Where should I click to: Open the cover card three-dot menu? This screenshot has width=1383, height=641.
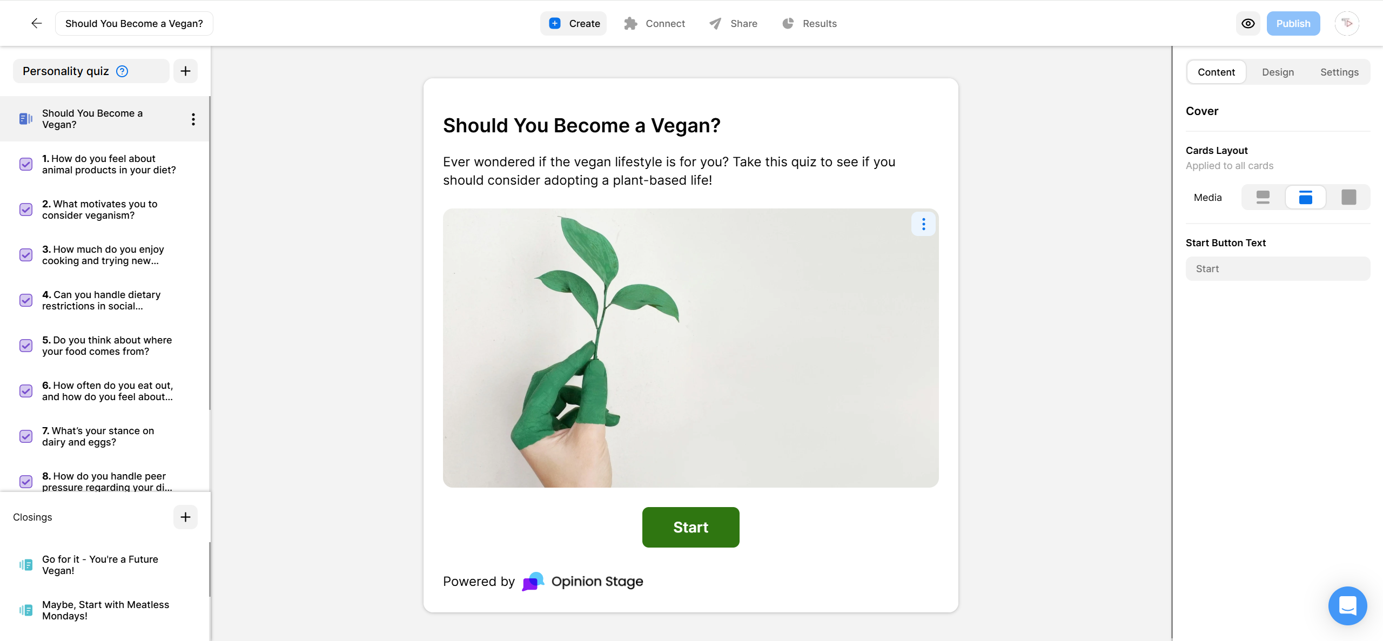(x=193, y=119)
